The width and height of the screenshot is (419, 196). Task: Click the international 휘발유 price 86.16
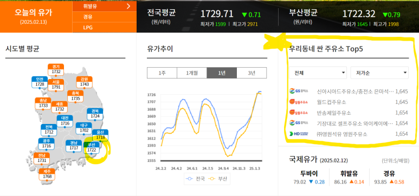pos(340,182)
